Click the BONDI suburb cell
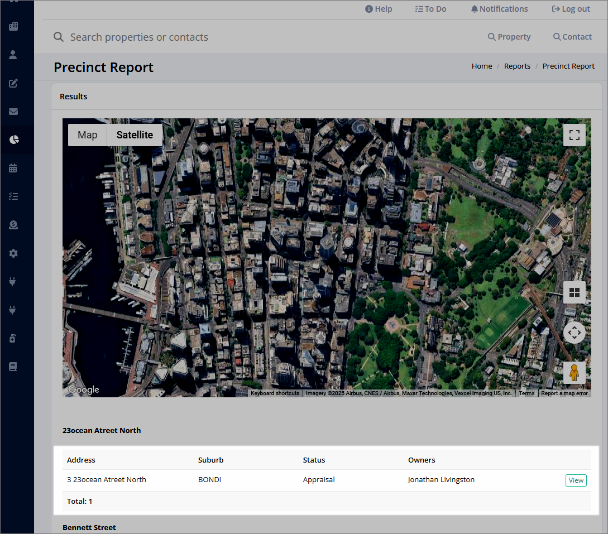Image resolution: width=608 pixels, height=534 pixels. tap(209, 480)
